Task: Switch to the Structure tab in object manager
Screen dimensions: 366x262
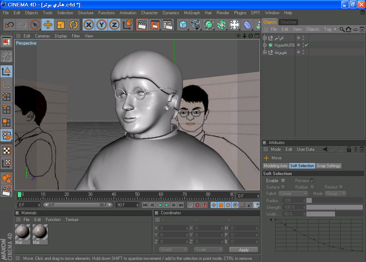Action: [x=288, y=22]
